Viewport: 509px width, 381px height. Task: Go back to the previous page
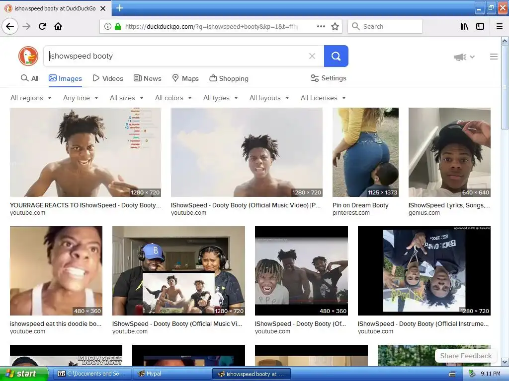click(10, 26)
